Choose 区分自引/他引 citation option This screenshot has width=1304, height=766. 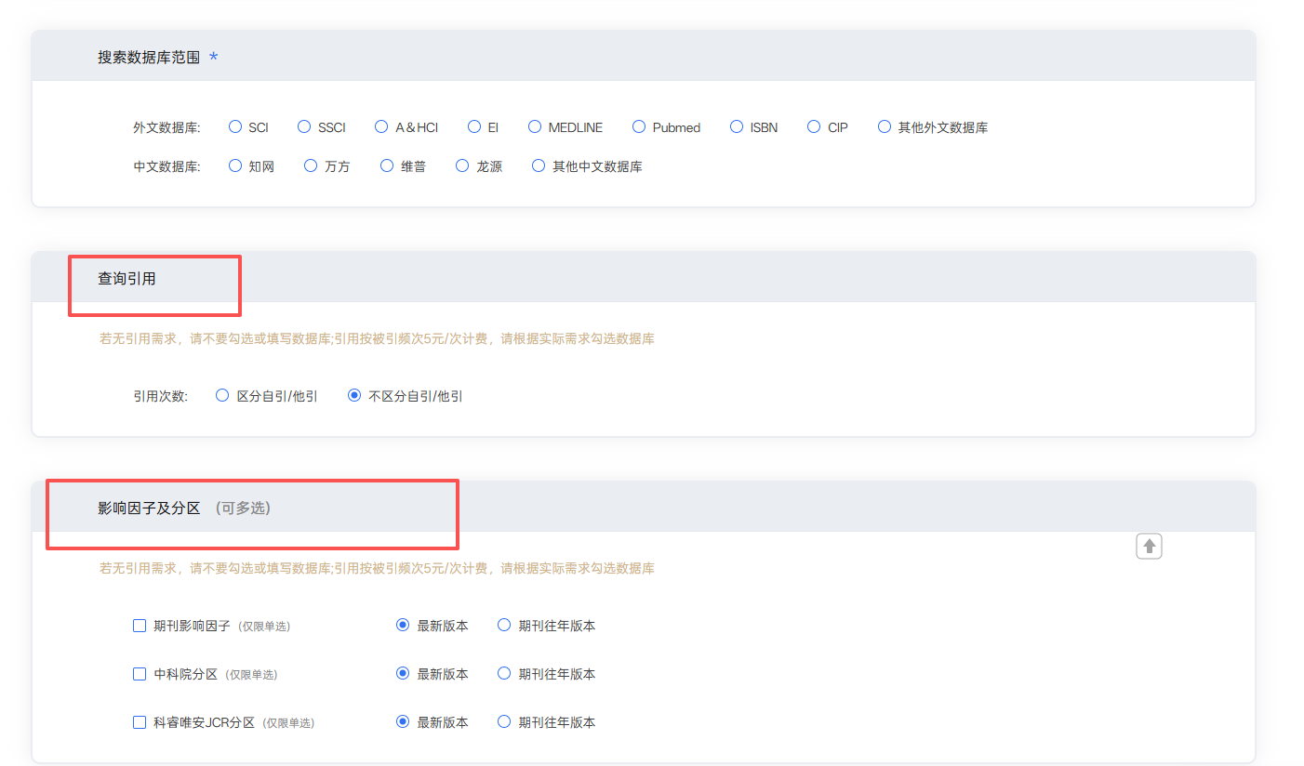(221, 394)
